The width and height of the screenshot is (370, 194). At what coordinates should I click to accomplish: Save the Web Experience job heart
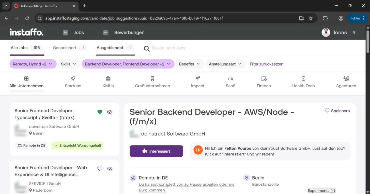pyautogui.click(x=100, y=169)
